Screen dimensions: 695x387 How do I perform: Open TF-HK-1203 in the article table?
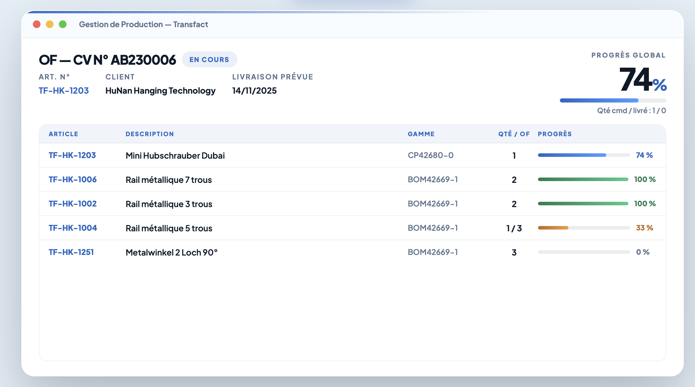(x=72, y=155)
